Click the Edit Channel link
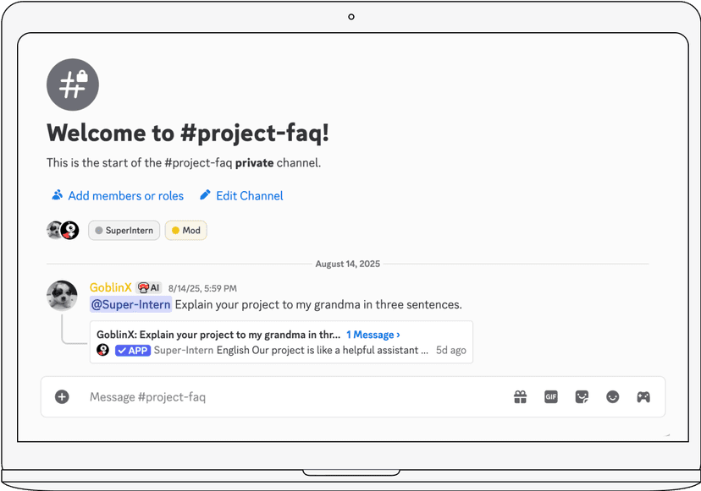The image size is (701, 491). coord(249,196)
